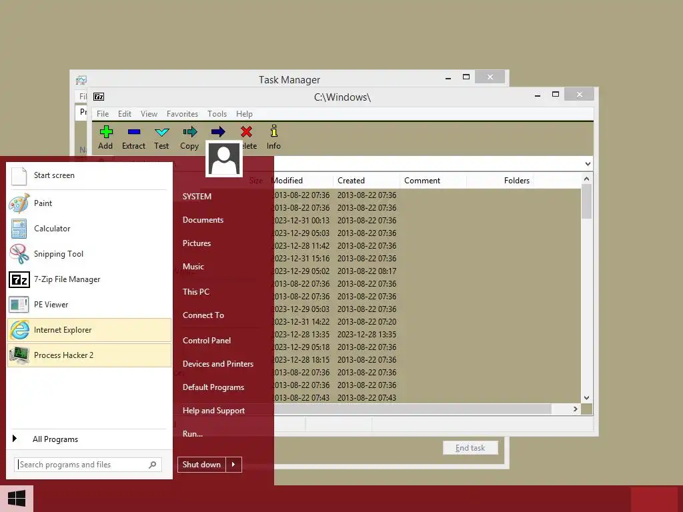Viewport: 683px width, 512px height.
Task: Launch 7-Zip File Manager from Start menu
Action: pos(89,279)
